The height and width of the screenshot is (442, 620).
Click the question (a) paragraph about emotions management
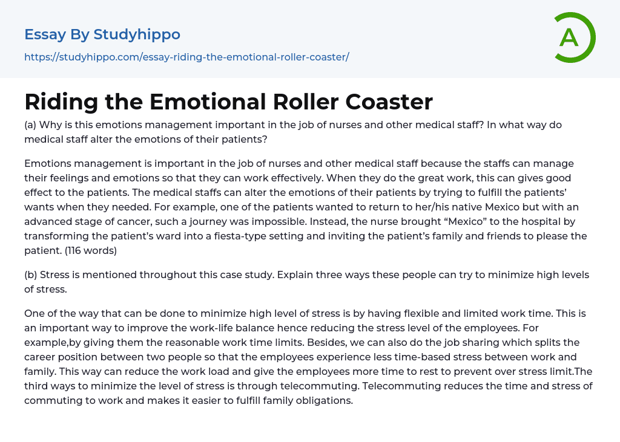click(x=293, y=132)
